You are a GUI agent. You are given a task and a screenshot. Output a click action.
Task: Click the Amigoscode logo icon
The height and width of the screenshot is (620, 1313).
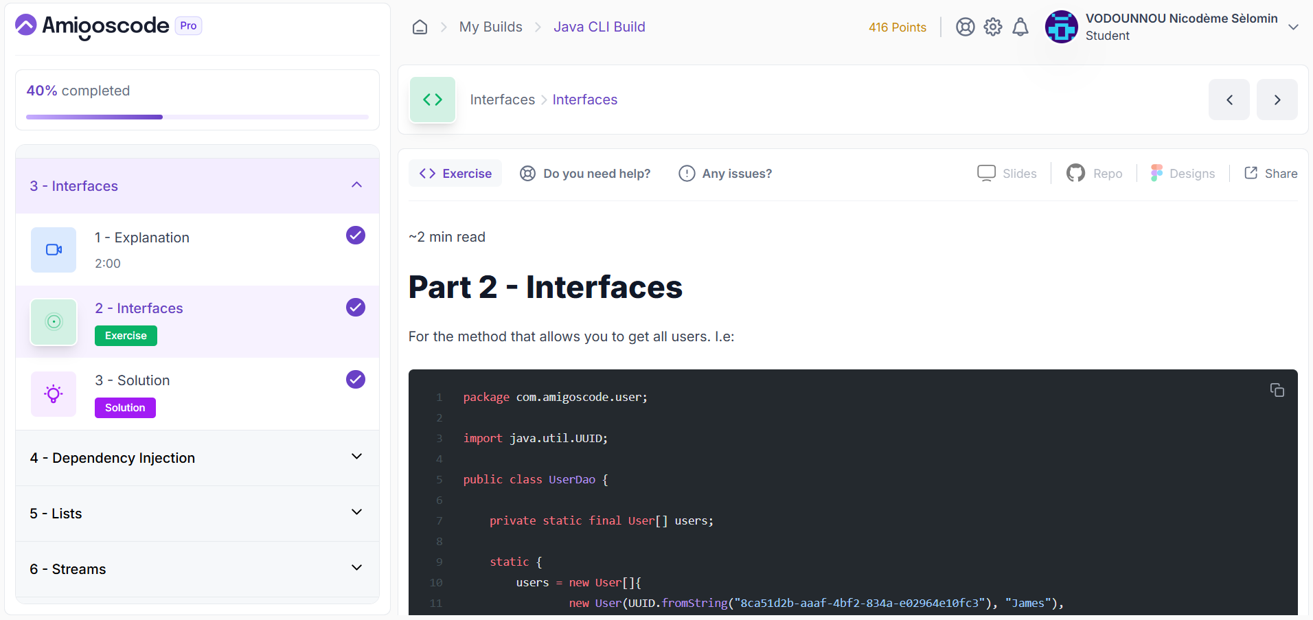(x=25, y=25)
